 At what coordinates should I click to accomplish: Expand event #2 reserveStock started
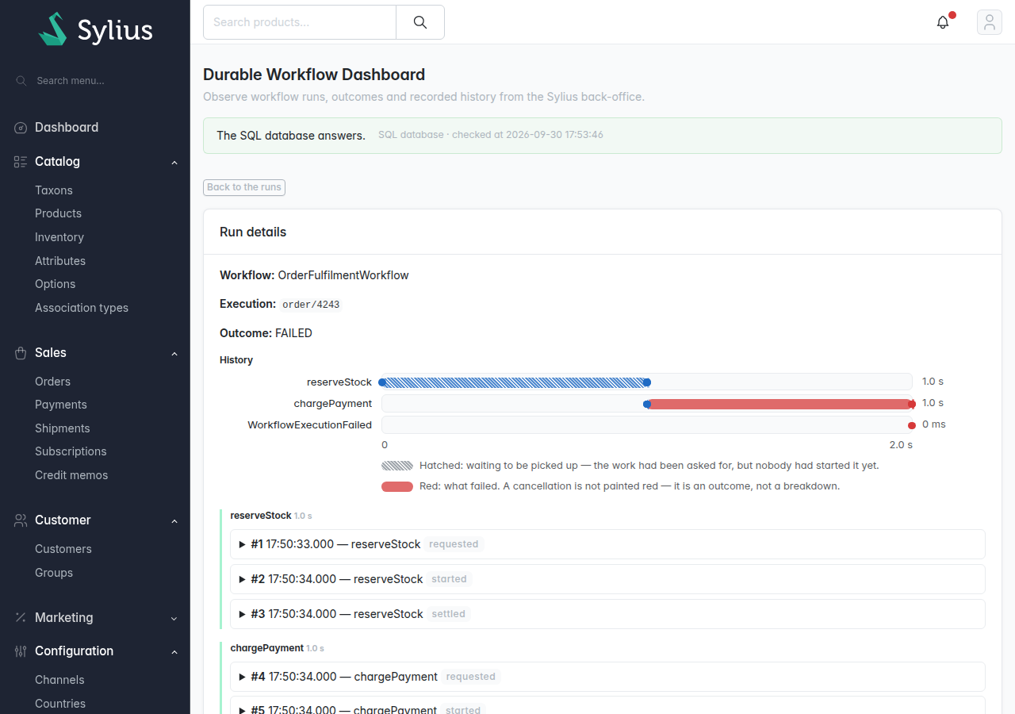(607, 579)
